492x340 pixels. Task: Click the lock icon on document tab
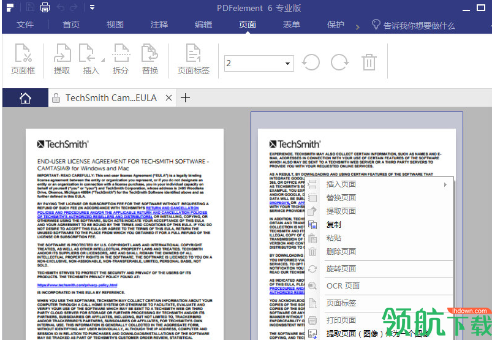point(56,98)
